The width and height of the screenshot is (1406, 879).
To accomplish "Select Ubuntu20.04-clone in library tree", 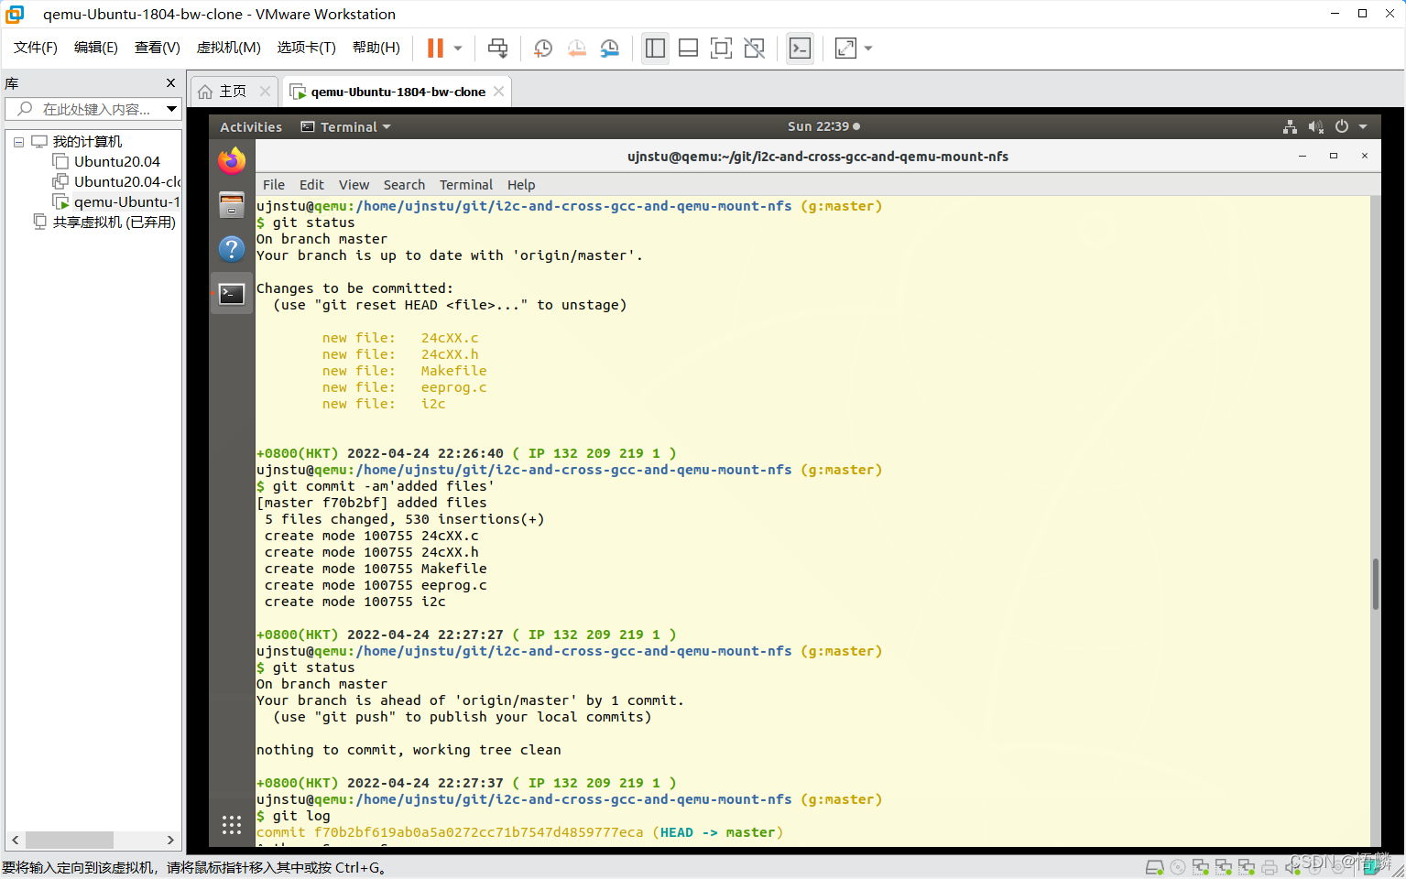I will pyautogui.click(x=116, y=181).
